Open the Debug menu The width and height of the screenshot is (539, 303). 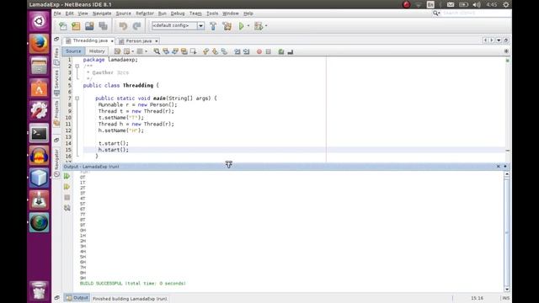coord(178,13)
